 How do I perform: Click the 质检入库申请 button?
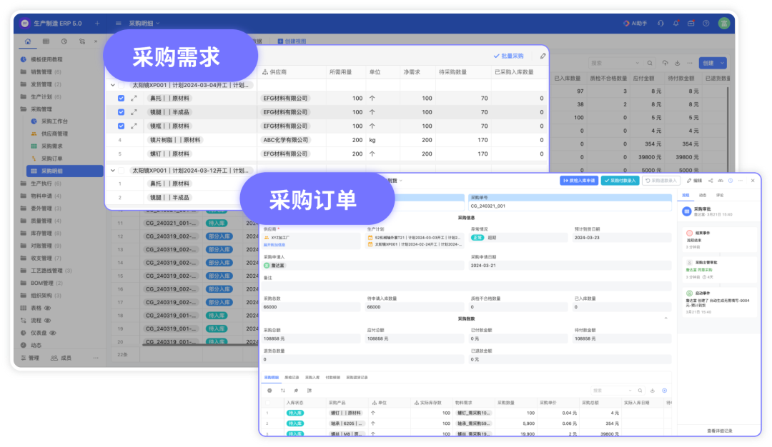click(578, 181)
